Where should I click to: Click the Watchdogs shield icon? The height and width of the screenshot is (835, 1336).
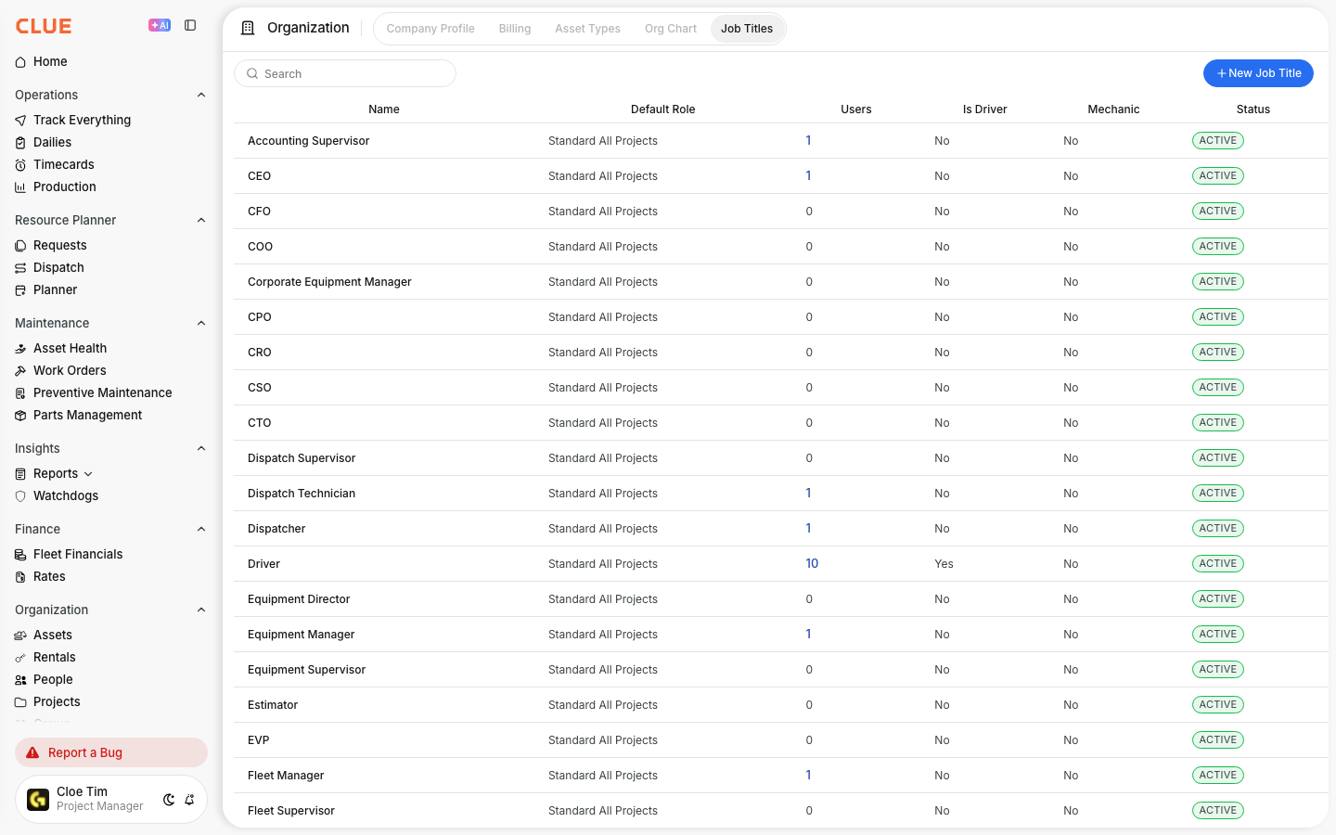20,496
